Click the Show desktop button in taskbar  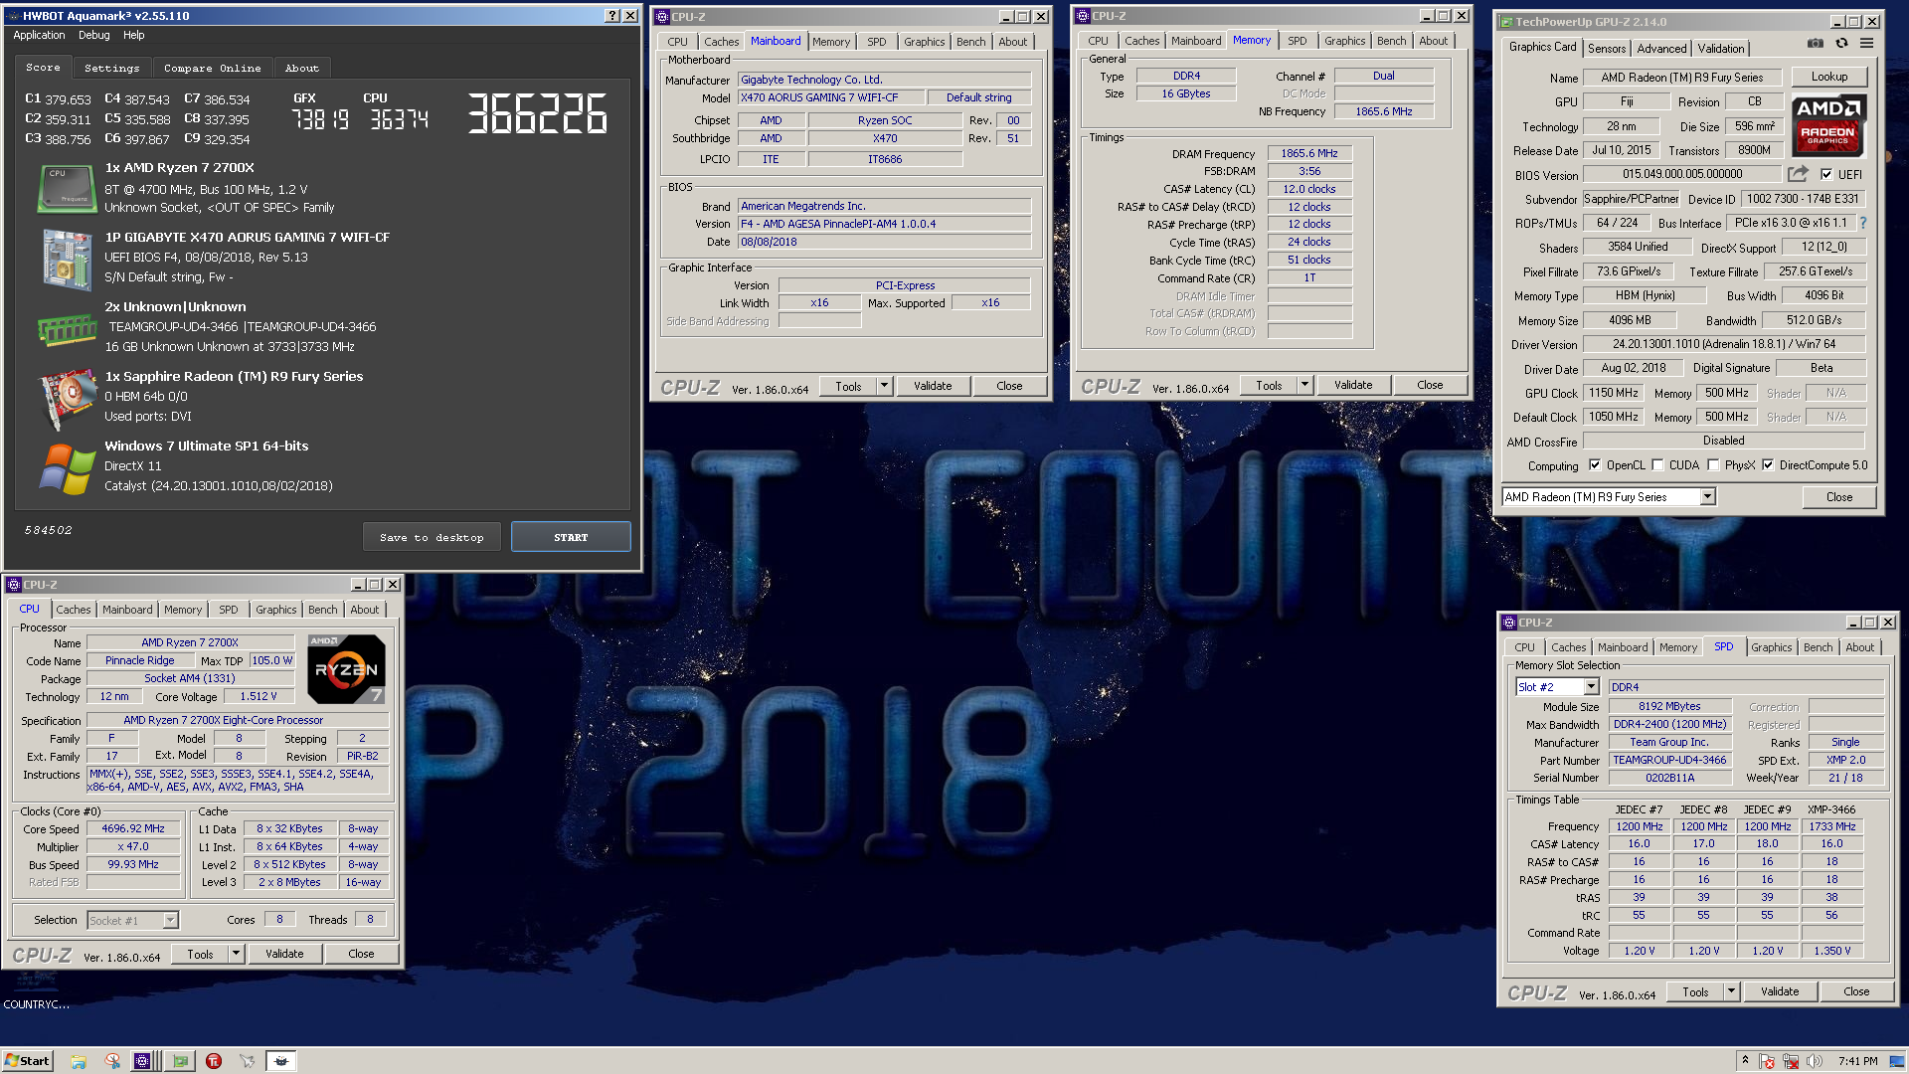pos(1899,1061)
